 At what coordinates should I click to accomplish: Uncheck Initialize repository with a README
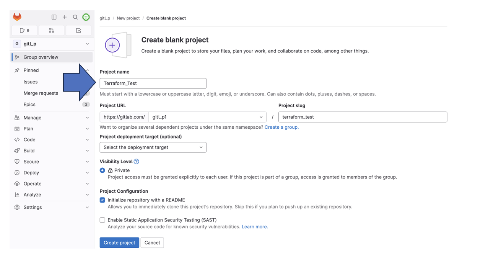[x=102, y=200]
